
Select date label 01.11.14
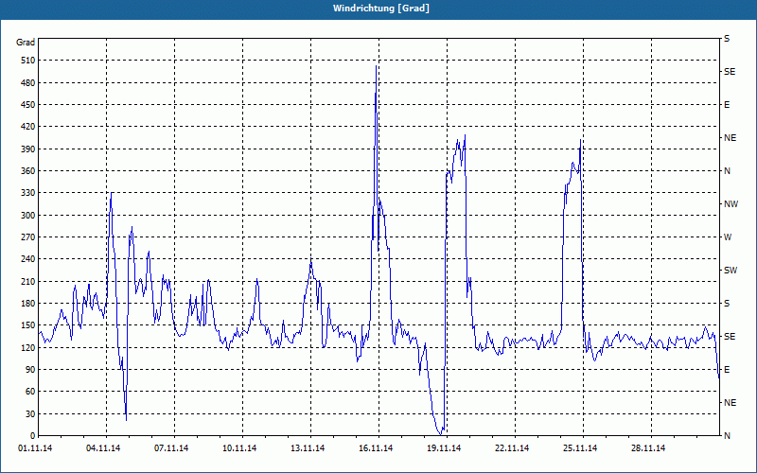coord(35,448)
